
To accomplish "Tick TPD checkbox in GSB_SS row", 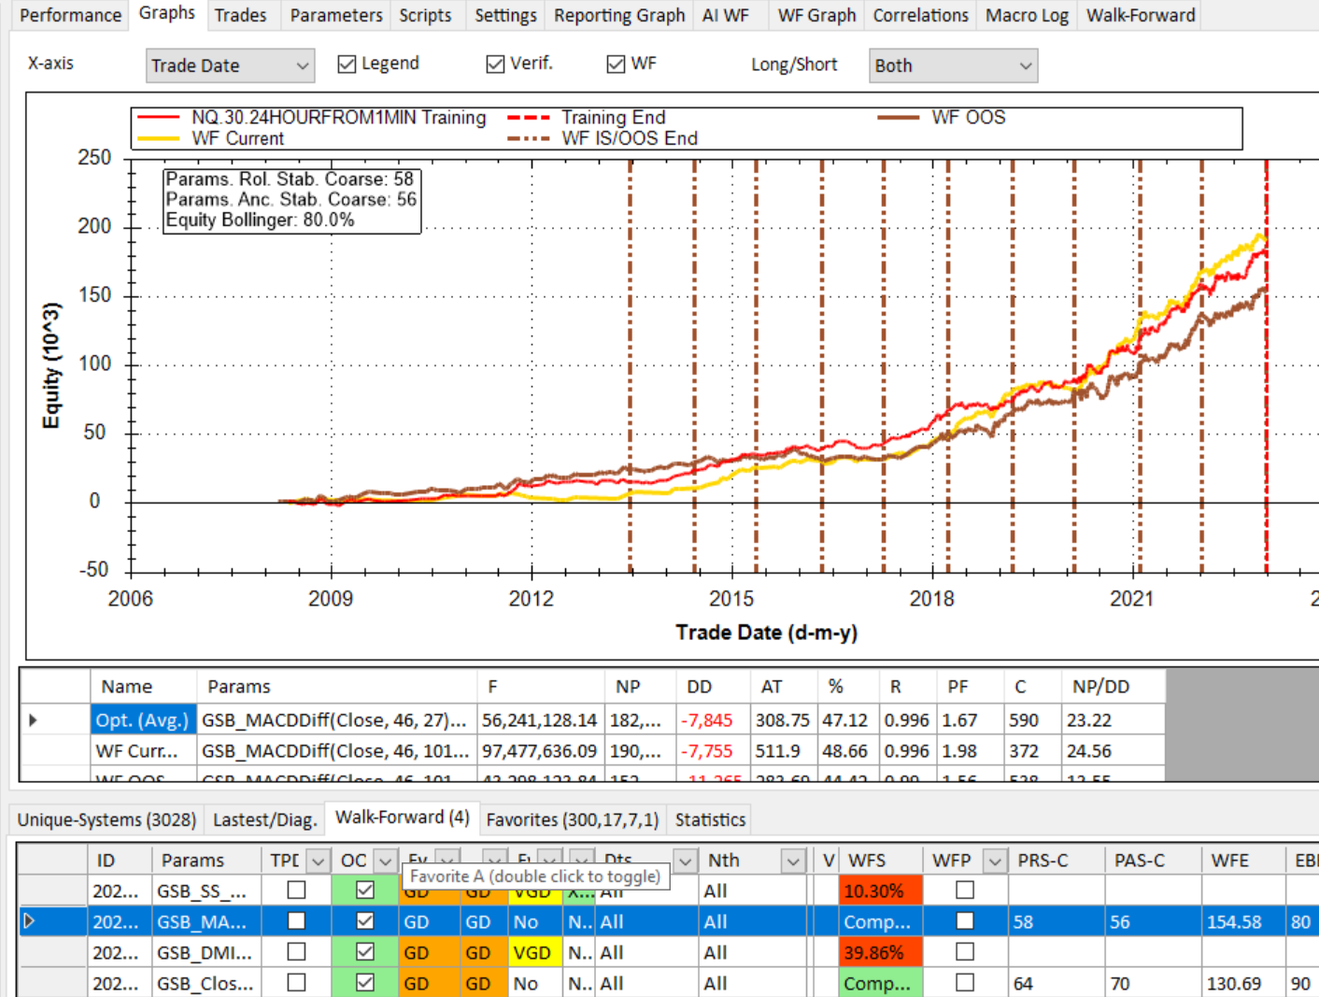I will (296, 890).
